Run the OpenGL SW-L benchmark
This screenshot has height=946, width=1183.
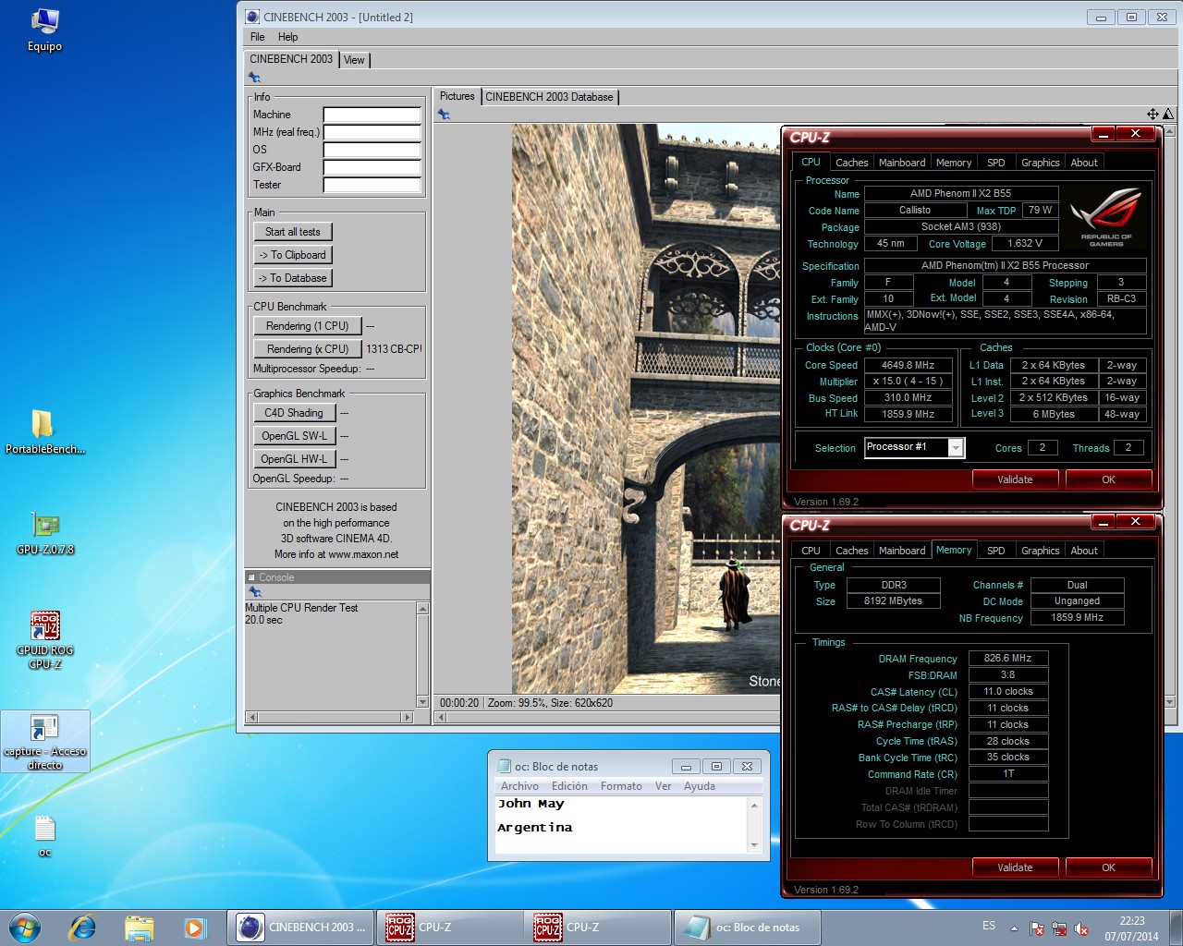(x=294, y=436)
